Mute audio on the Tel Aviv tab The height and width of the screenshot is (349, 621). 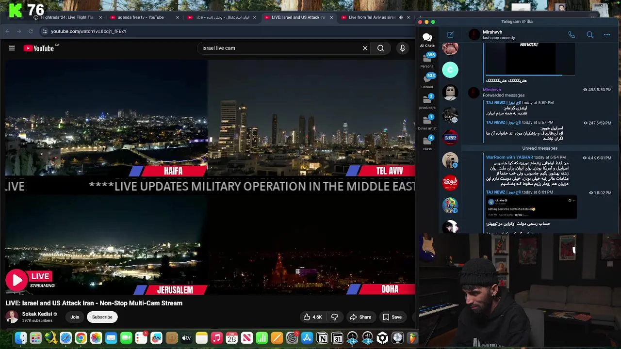(x=401, y=17)
